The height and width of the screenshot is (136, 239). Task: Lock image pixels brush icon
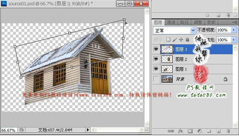(175, 40)
